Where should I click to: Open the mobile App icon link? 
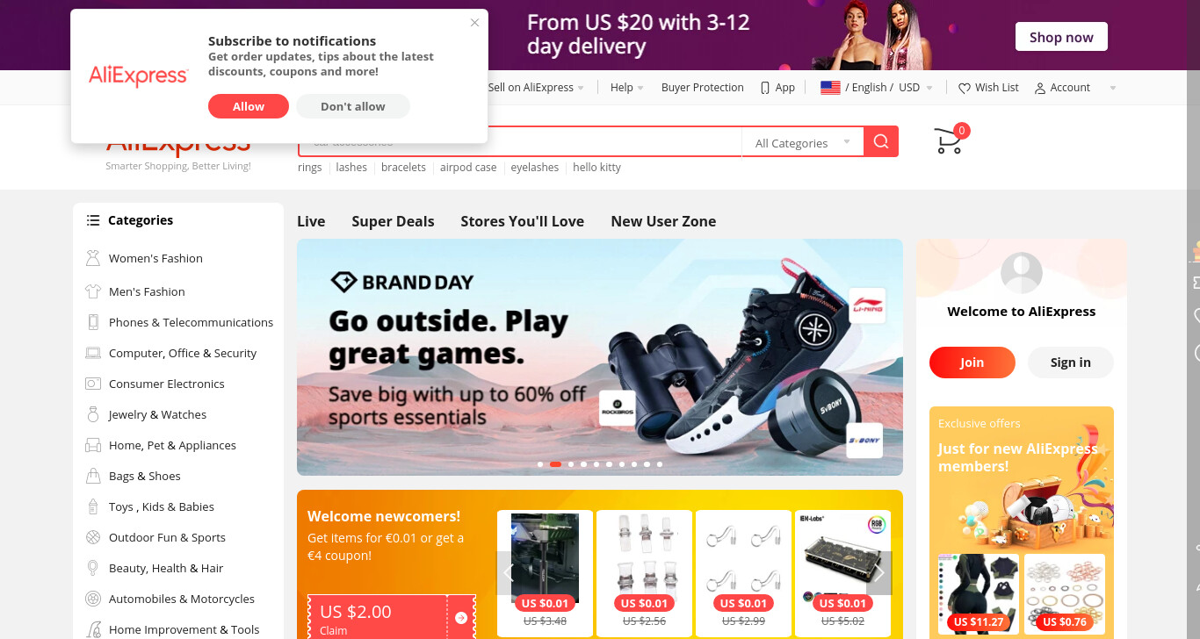(765, 88)
